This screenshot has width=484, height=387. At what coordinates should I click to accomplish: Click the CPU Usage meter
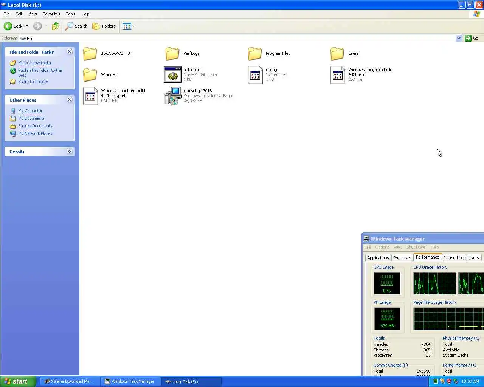(x=387, y=283)
